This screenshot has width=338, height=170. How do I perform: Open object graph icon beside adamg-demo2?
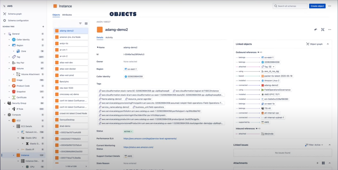323,30
